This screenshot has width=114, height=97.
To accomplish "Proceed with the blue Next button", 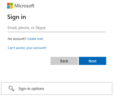I will pos(93,61).
